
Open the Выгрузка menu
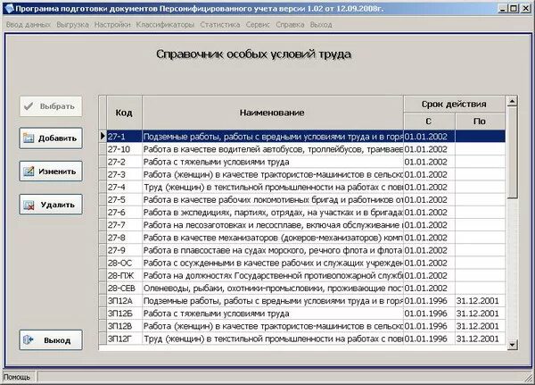pyautogui.click(x=73, y=25)
